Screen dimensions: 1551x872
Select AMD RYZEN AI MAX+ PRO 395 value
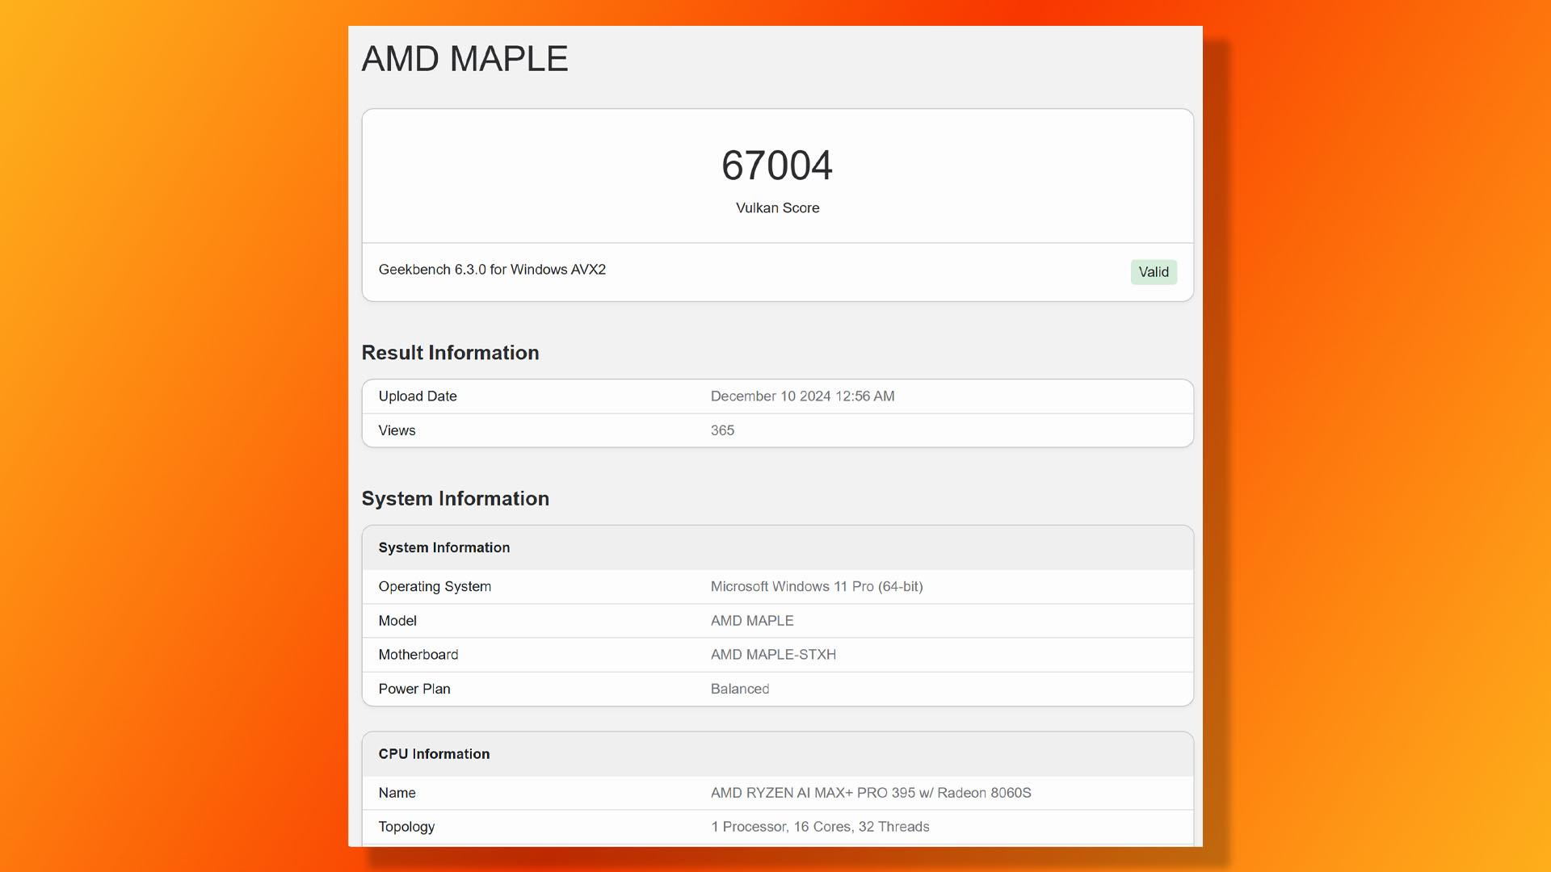(871, 793)
